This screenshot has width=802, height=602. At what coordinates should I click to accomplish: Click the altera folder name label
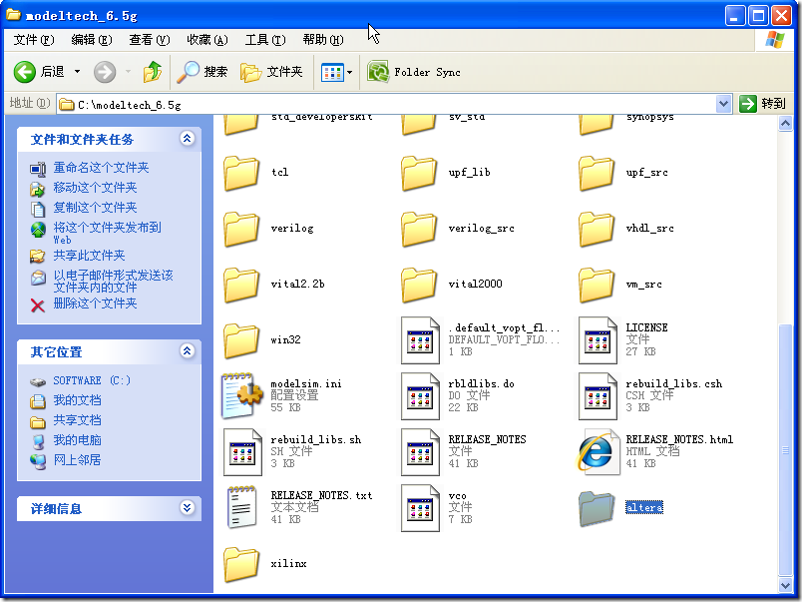(x=644, y=507)
